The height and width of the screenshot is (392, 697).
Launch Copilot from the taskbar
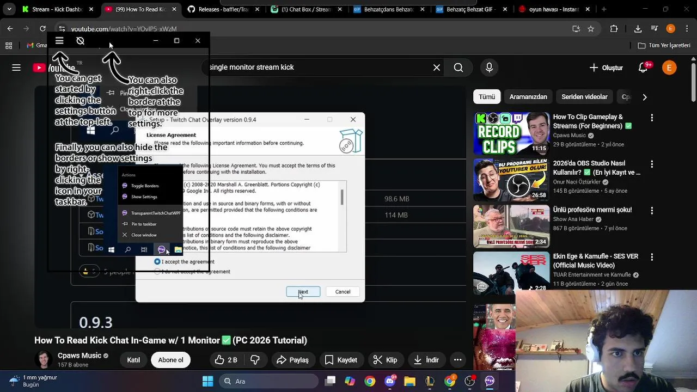tap(350, 381)
